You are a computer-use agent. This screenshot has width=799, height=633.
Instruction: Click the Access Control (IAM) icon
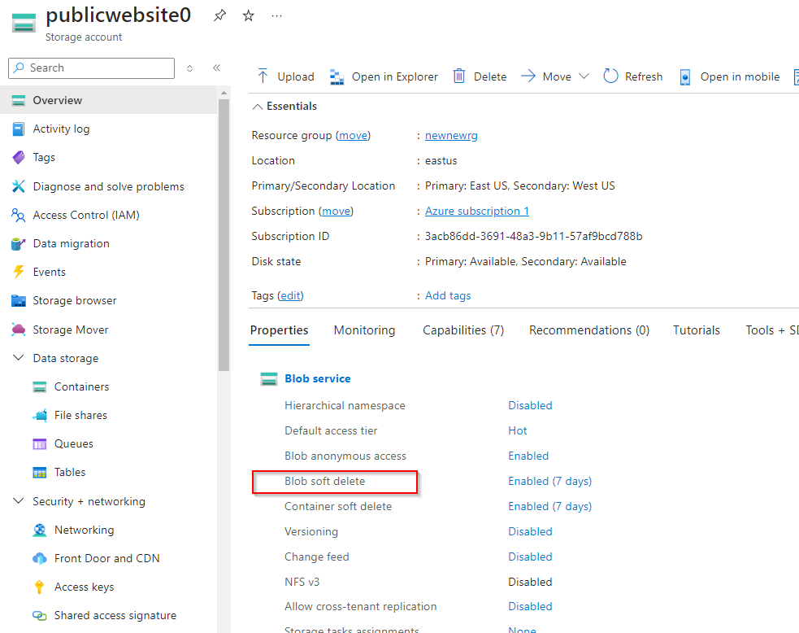pyautogui.click(x=19, y=216)
